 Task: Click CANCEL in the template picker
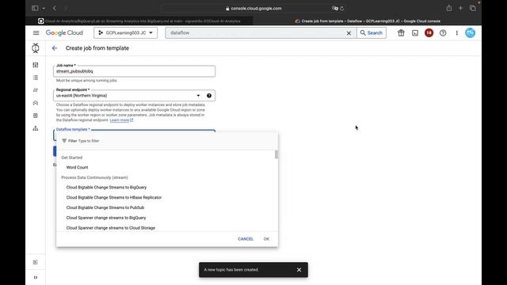click(246, 239)
